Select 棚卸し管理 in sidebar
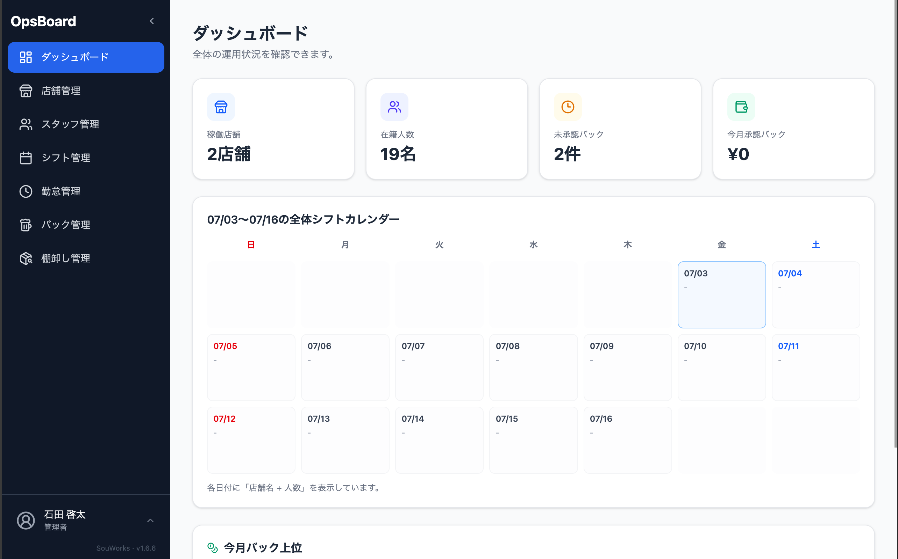 point(86,259)
